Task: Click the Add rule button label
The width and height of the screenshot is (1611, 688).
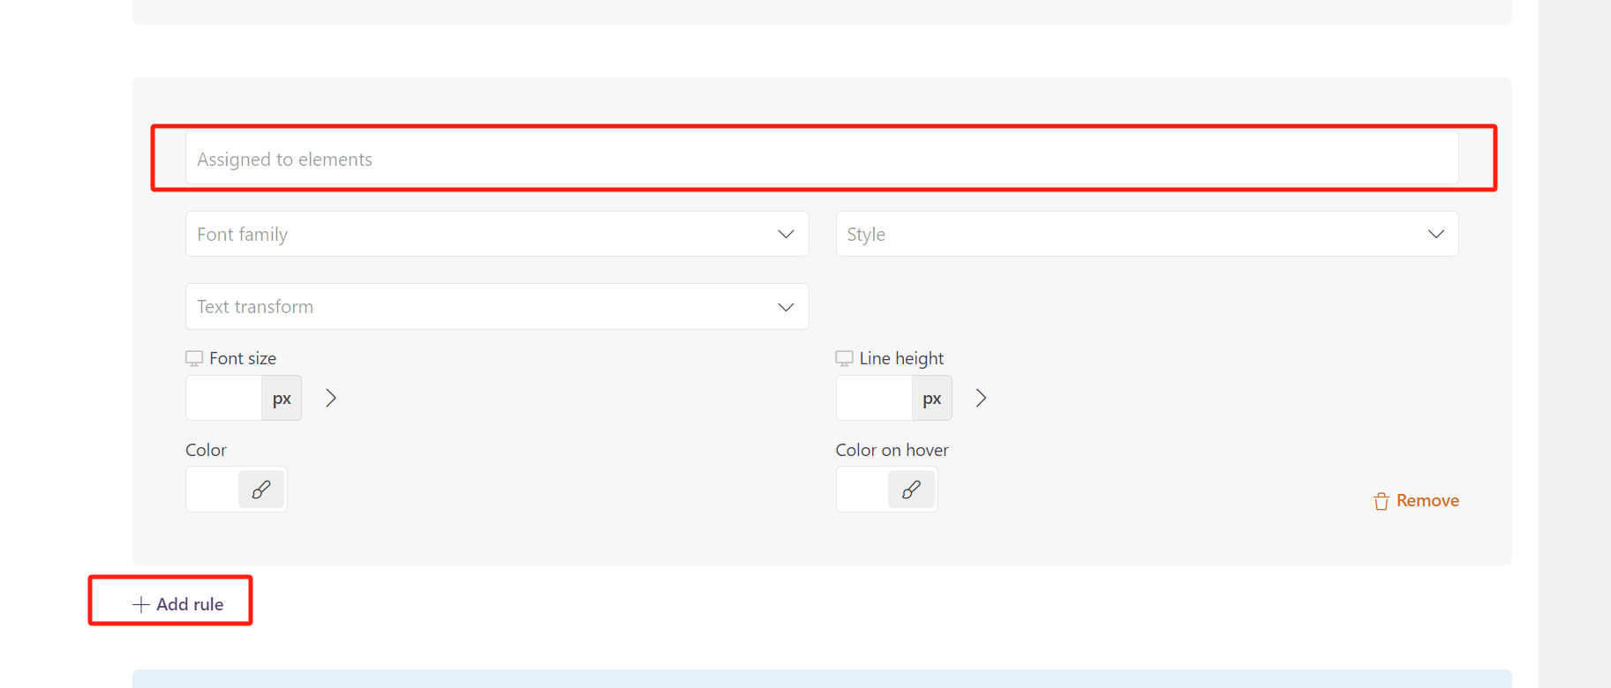Action: (190, 604)
